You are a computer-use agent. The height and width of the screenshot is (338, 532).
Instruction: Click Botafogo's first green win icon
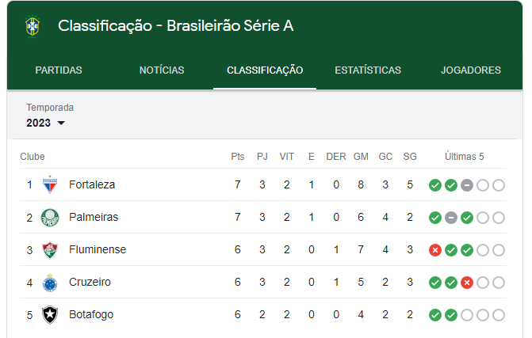435,315
